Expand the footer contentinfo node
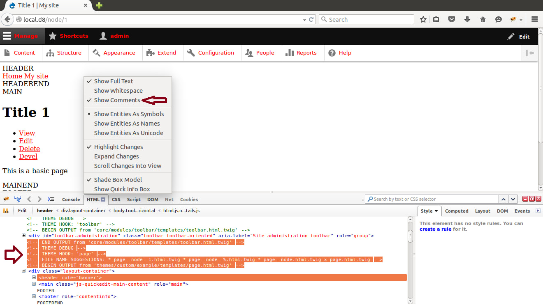This screenshot has height=305, width=543. tap(34, 296)
